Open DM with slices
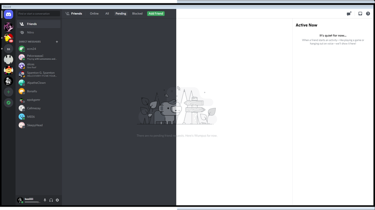 tap(39, 66)
